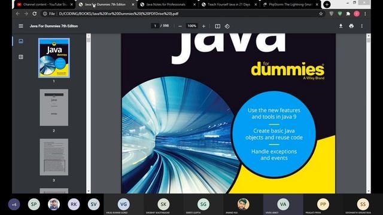The height and width of the screenshot is (215, 383).
Task: Click the zoom out minus icon
Action: pos(180,26)
